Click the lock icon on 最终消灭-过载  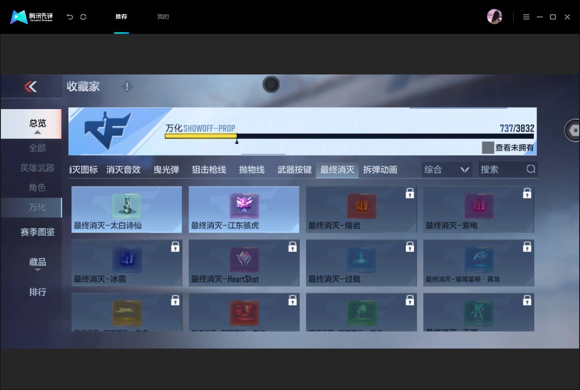[x=410, y=247]
